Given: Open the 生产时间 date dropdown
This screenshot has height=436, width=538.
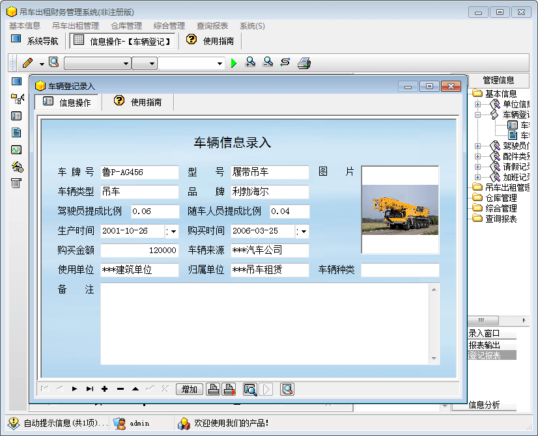Looking at the screenshot, I should coord(173,232).
